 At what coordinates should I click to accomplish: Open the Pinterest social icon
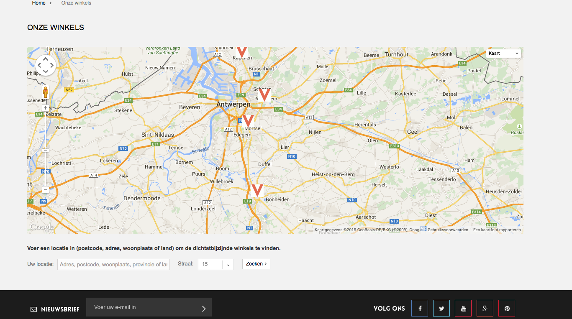(507, 308)
